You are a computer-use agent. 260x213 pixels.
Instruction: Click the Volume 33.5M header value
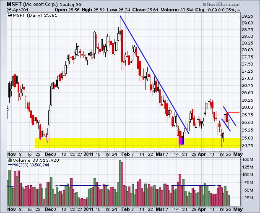pyautogui.click(x=177, y=10)
